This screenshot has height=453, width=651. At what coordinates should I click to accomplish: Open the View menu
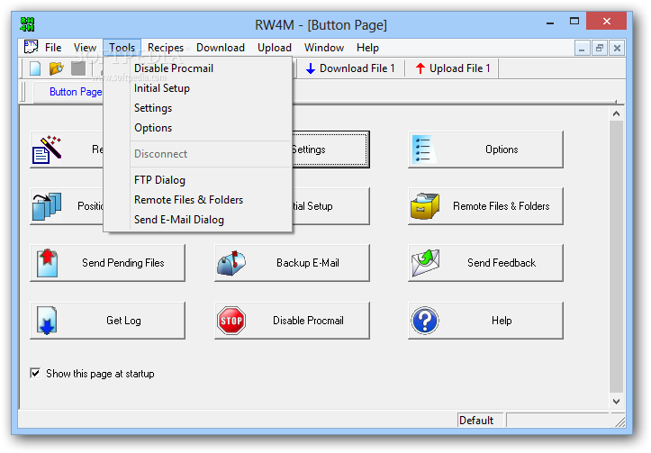pos(86,48)
